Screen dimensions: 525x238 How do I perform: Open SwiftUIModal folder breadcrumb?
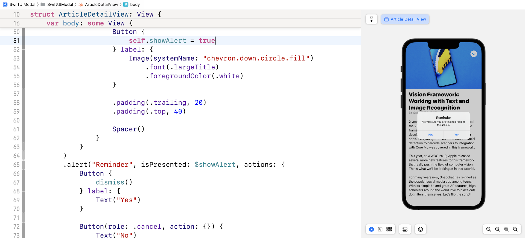click(x=57, y=4)
